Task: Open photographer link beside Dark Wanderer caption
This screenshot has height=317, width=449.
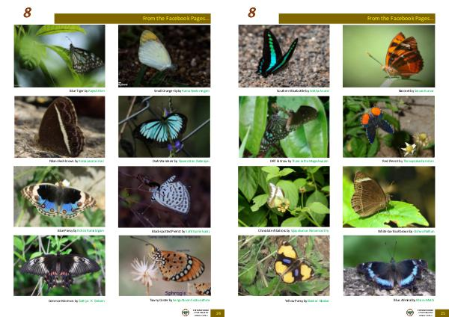Action: point(194,161)
